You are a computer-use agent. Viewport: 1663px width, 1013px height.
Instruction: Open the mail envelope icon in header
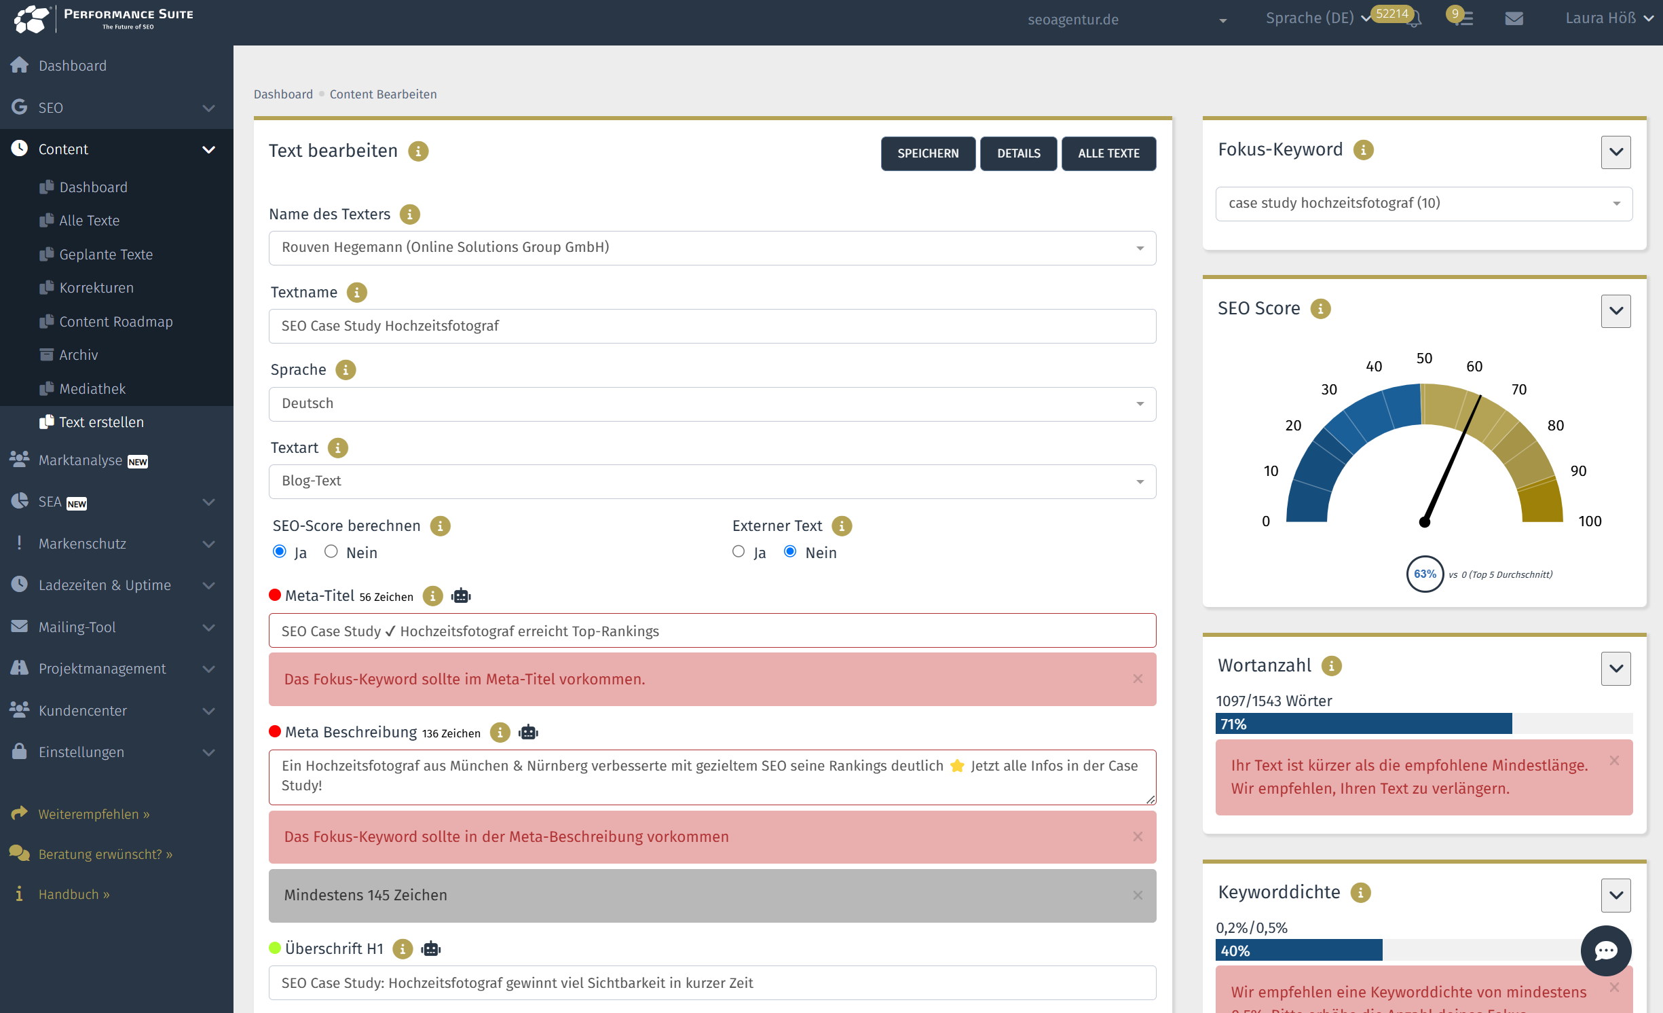1514,19
